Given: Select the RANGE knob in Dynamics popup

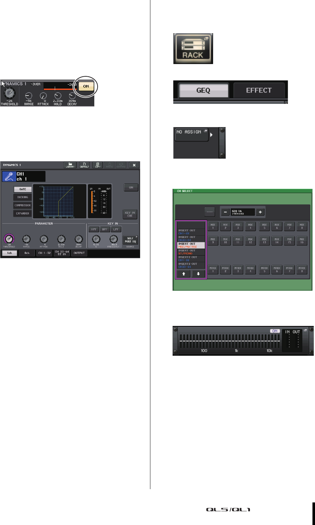Looking at the screenshot, I should [x=26, y=239].
